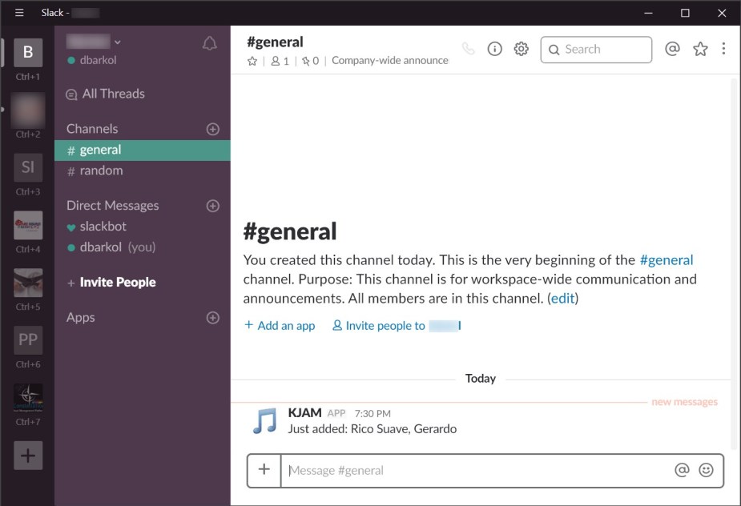Expand more actions with the three-dot menu
The width and height of the screenshot is (741, 506).
(x=723, y=49)
